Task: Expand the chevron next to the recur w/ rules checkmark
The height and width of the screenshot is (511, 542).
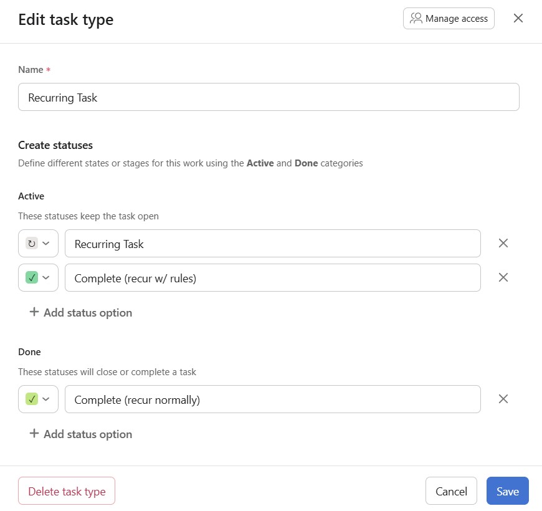Action: [46, 278]
